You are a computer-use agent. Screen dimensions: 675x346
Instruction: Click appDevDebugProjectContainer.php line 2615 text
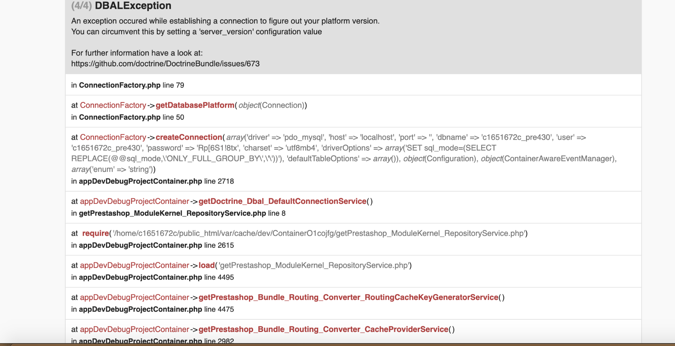(153, 245)
